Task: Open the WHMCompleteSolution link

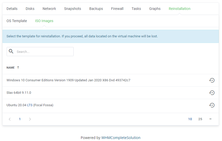Action: [x=121, y=138]
